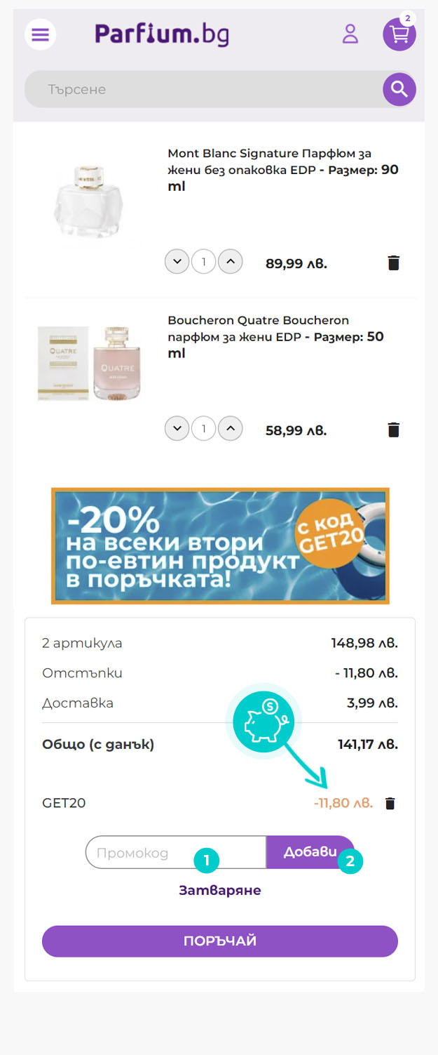Image resolution: width=438 pixels, height=1055 pixels.
Task: Click the Добави button
Action: tap(310, 852)
